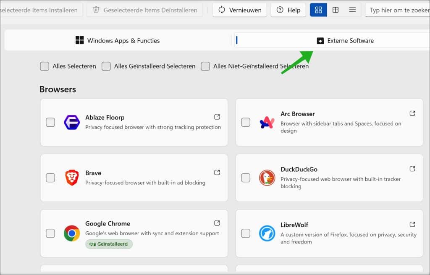Click the Brave title text
This screenshot has height=275, width=430.
click(93, 173)
